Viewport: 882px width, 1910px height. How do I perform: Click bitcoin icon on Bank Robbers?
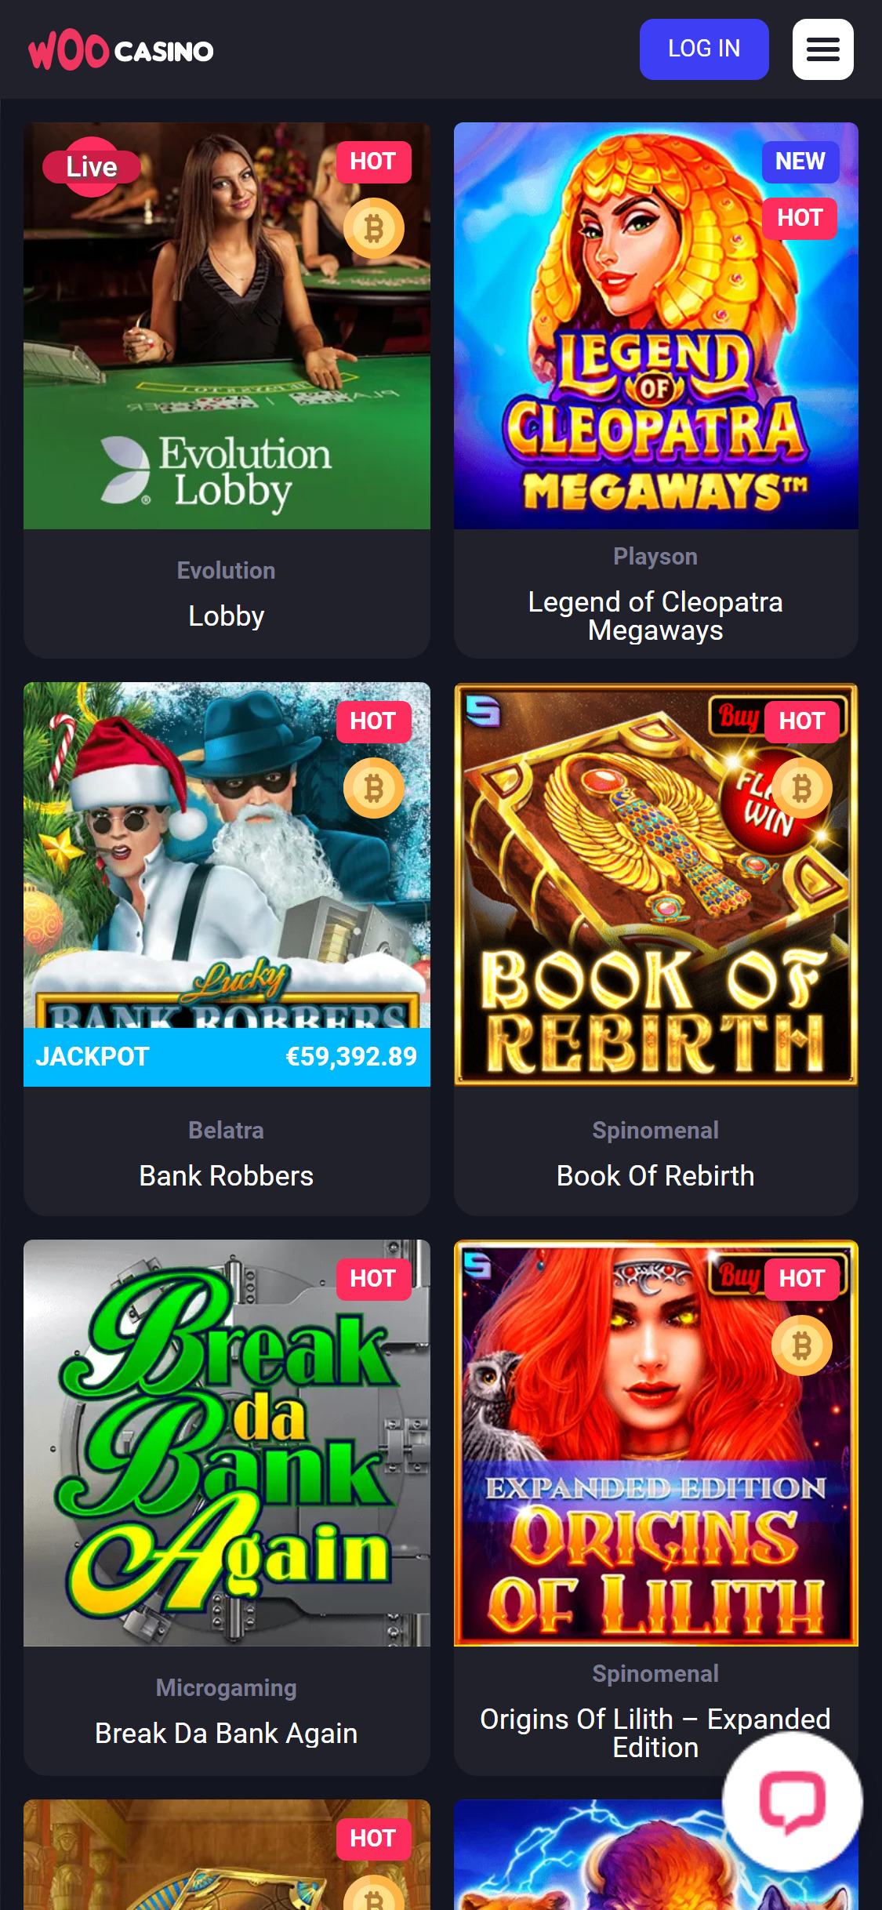374,788
